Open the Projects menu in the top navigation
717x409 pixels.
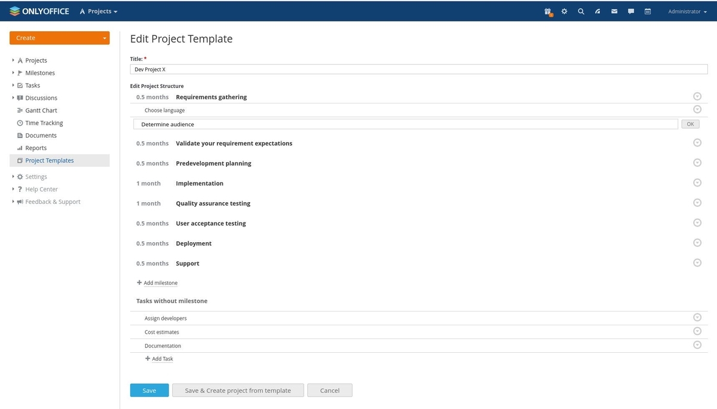point(99,11)
